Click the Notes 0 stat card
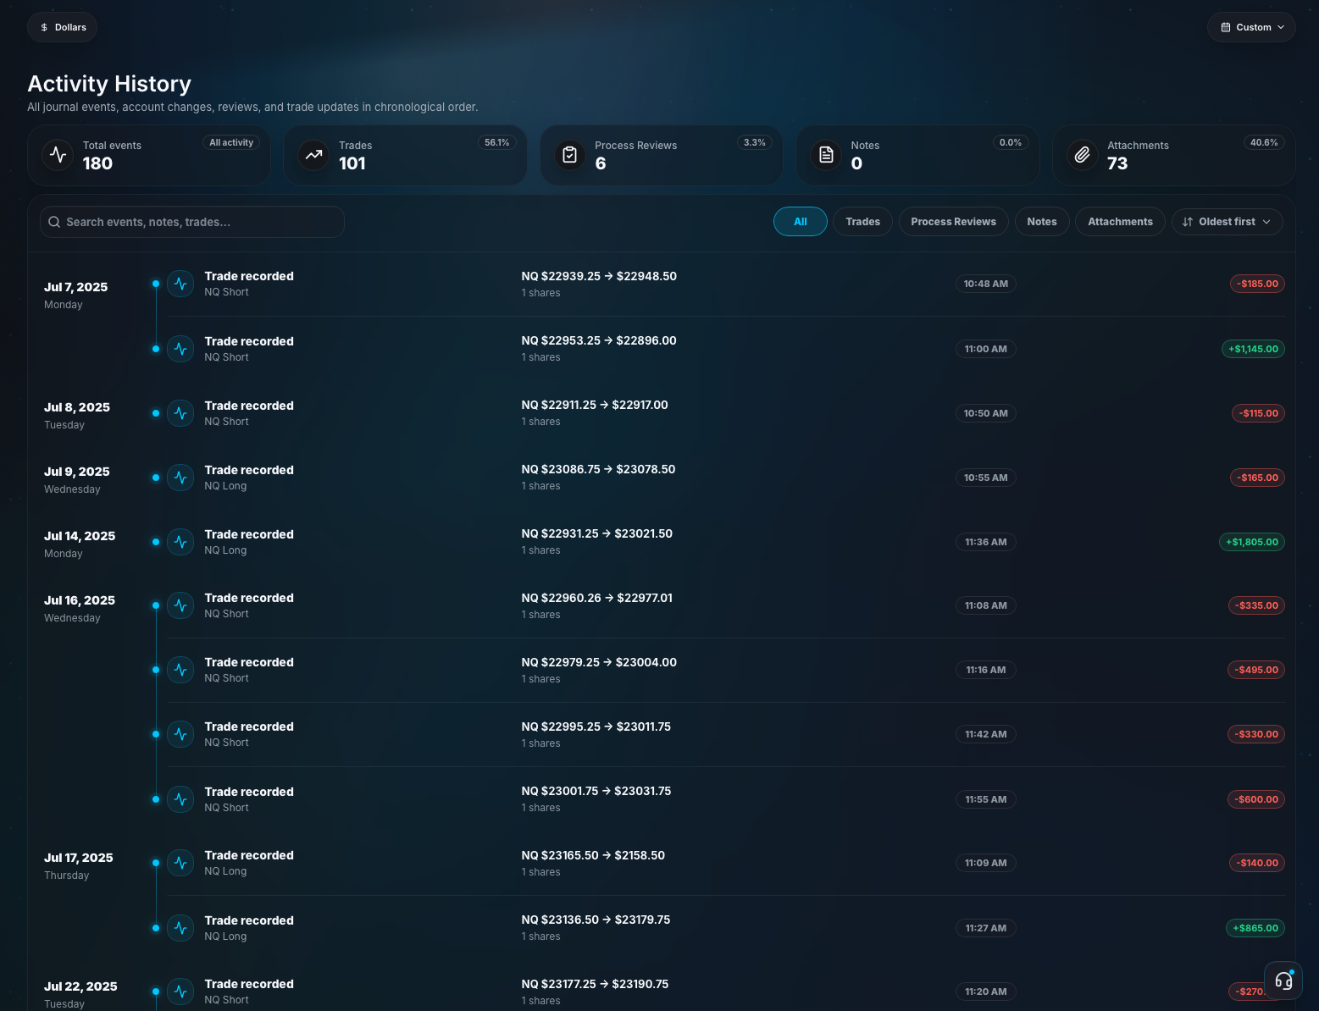The height and width of the screenshot is (1011, 1319). point(917,155)
